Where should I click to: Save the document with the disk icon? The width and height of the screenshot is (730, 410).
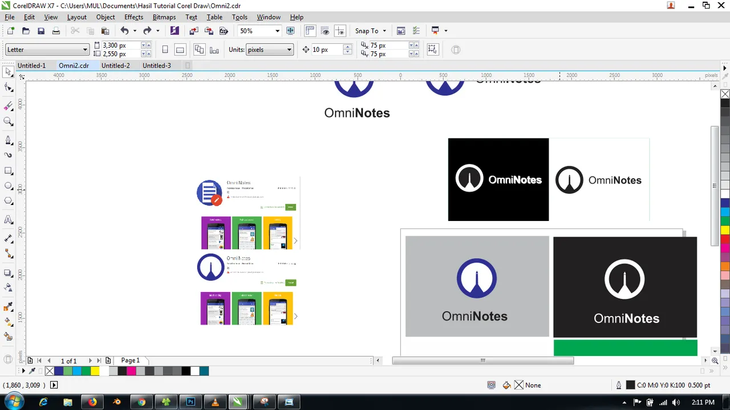point(40,31)
